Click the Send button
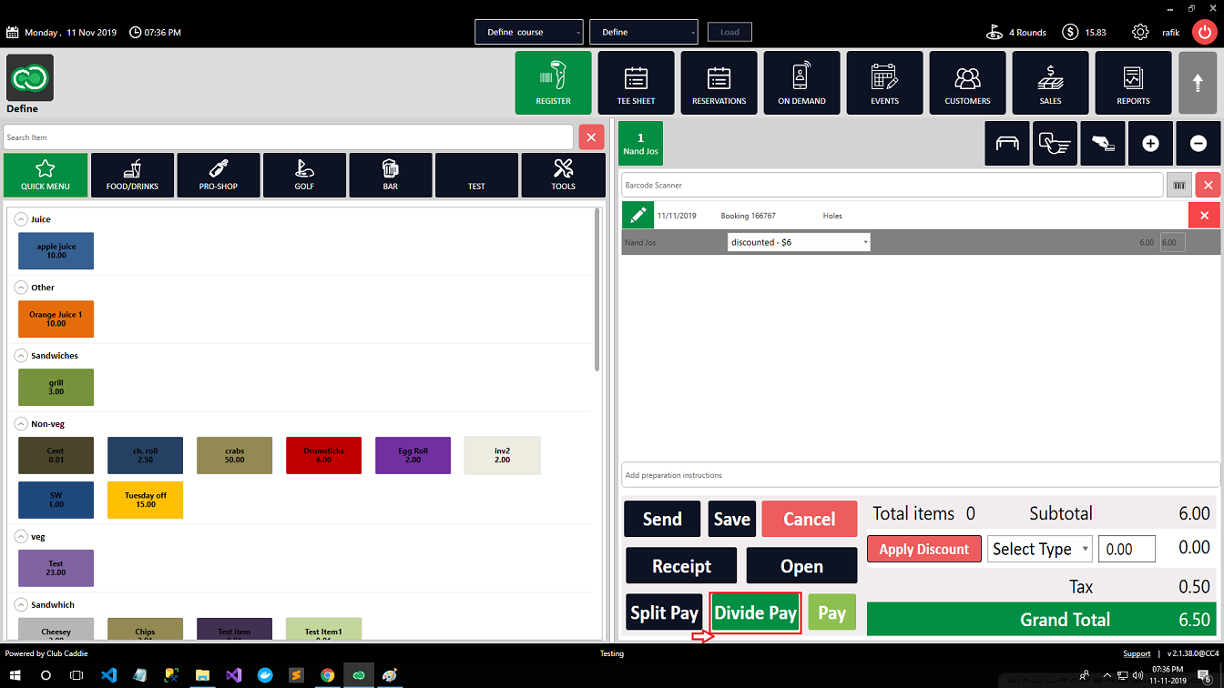1224x688 pixels. pos(662,519)
